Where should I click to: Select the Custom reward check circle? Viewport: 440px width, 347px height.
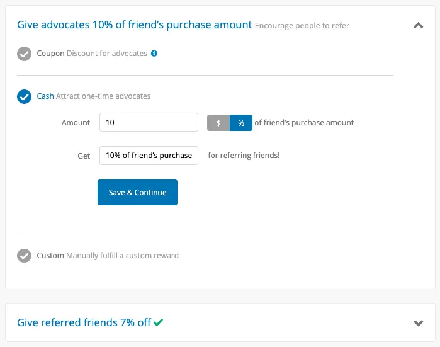(x=24, y=256)
